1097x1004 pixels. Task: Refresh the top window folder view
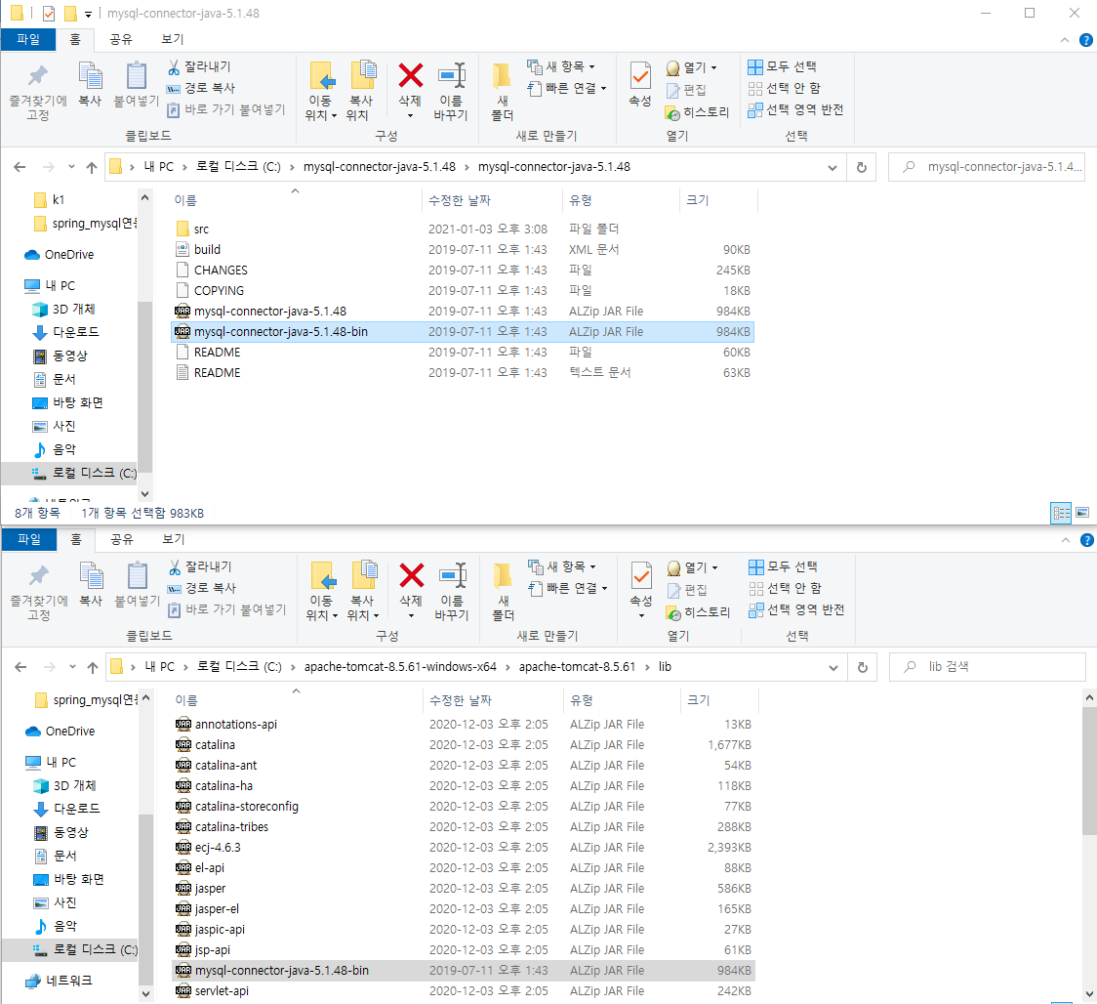click(x=862, y=167)
